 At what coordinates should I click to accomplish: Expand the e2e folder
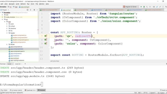click(2, 15)
